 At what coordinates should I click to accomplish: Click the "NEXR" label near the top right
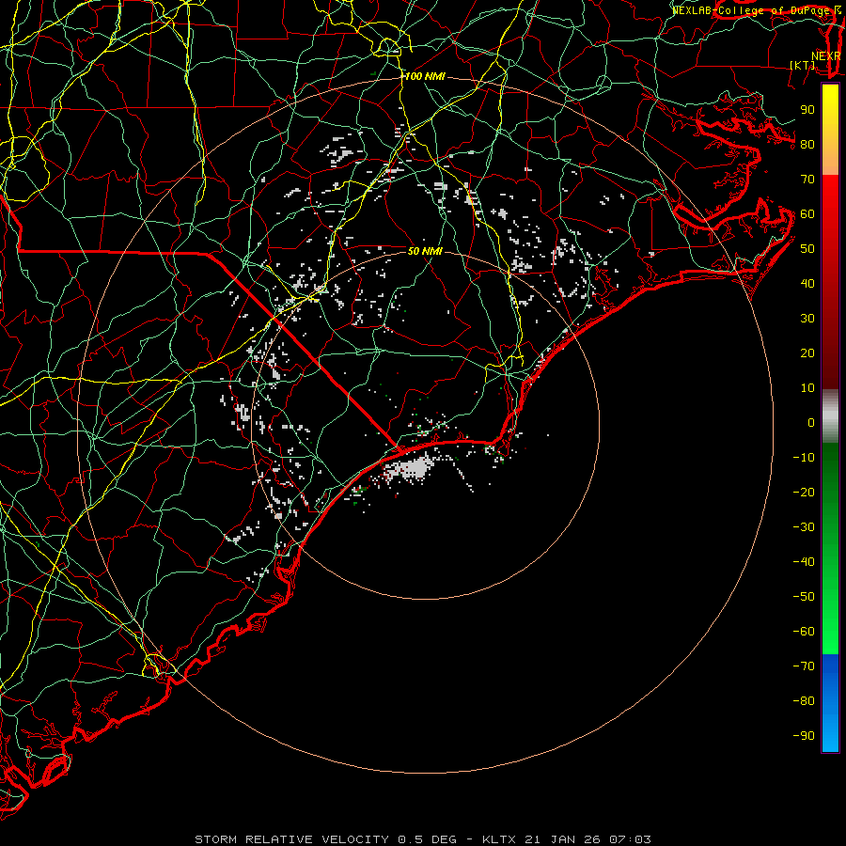pyautogui.click(x=825, y=56)
